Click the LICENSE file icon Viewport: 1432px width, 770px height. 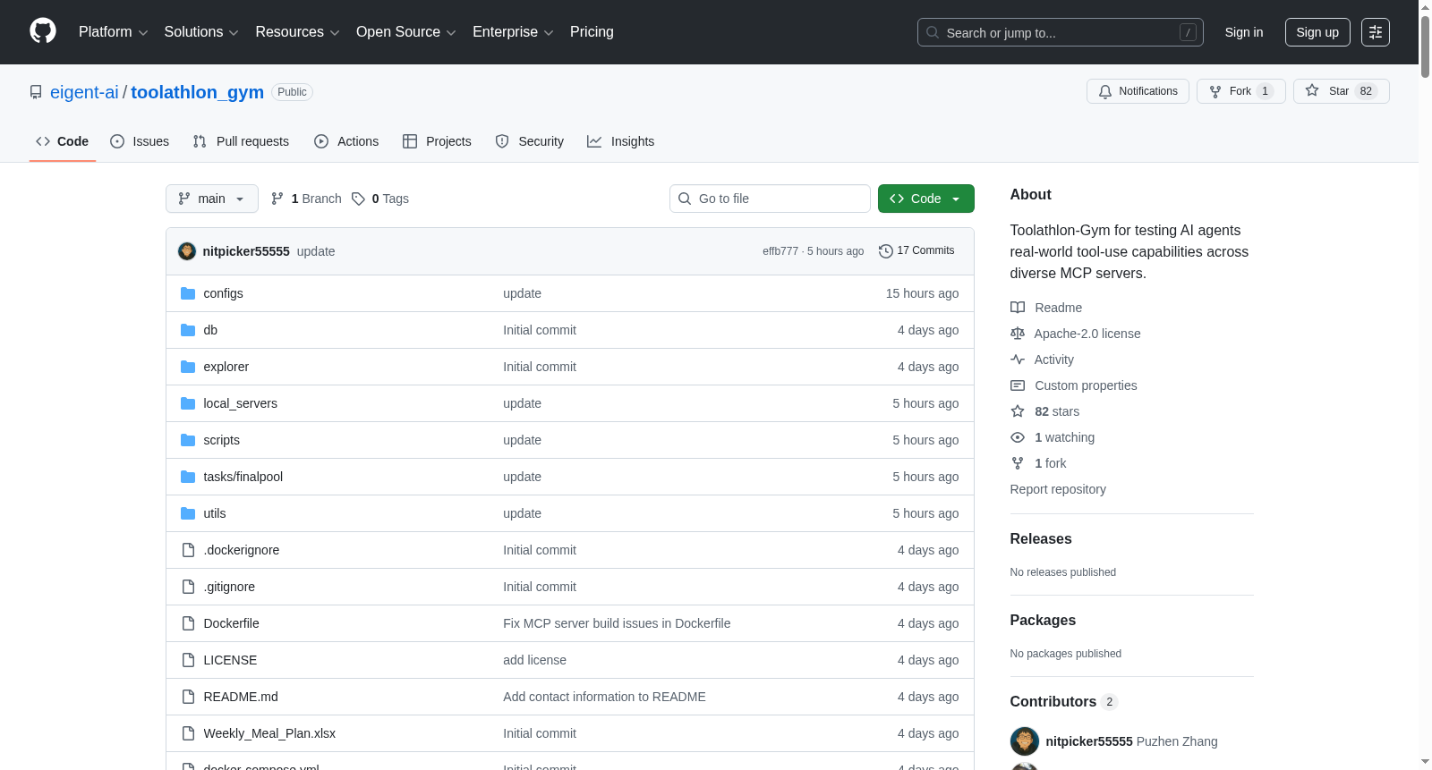click(188, 660)
